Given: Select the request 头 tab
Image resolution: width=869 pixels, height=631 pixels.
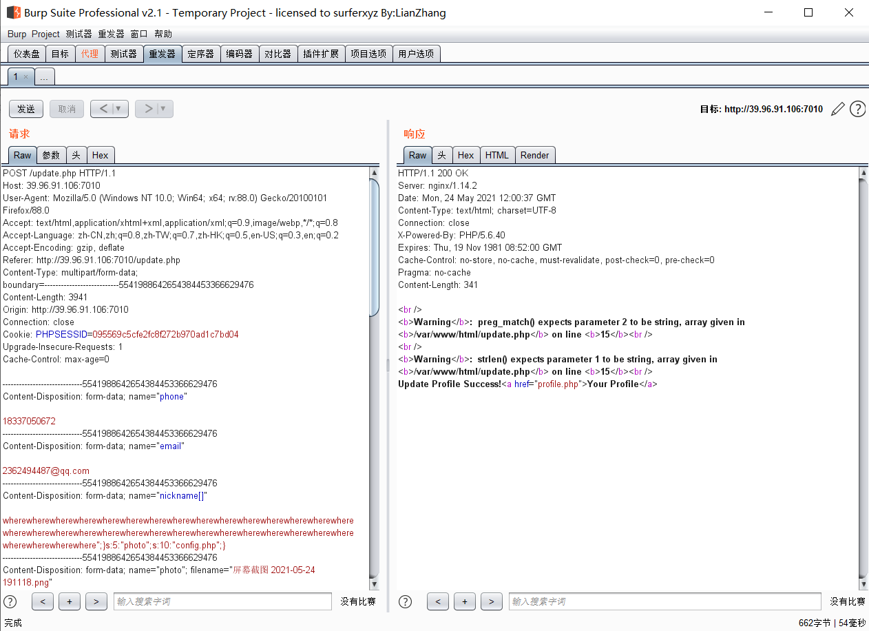Looking at the screenshot, I should (x=76, y=155).
